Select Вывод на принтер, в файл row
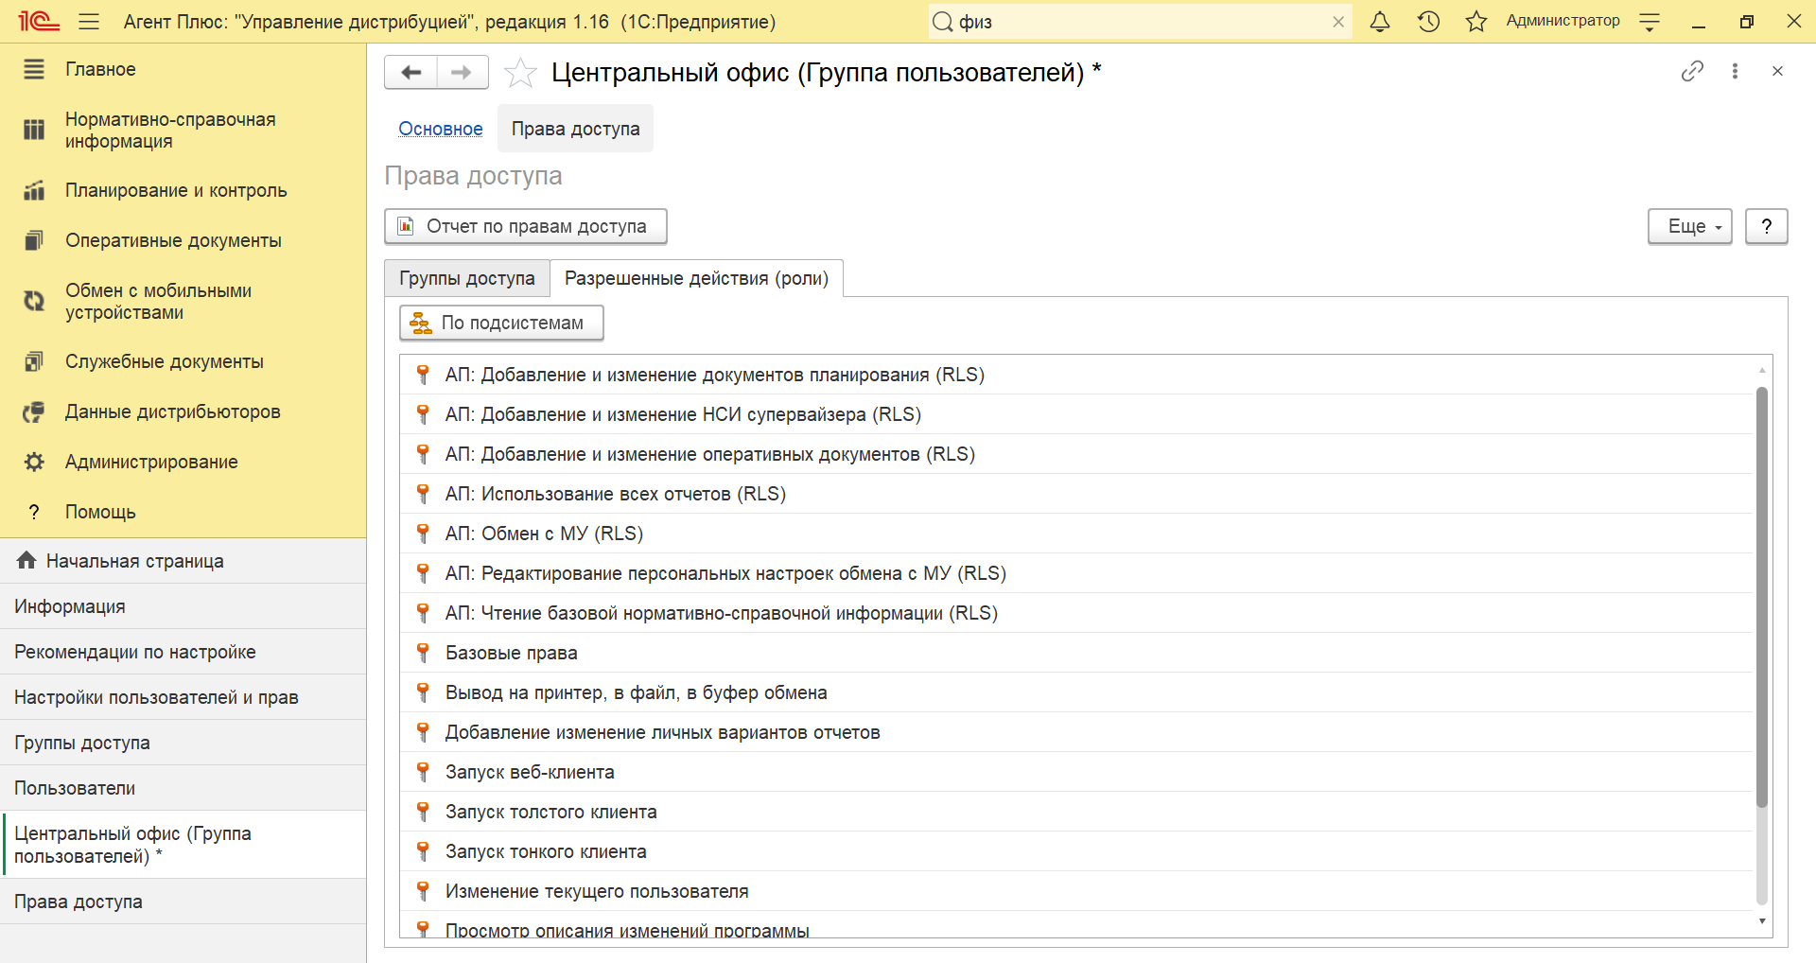Image resolution: width=1816 pixels, height=963 pixels. 1076,692
